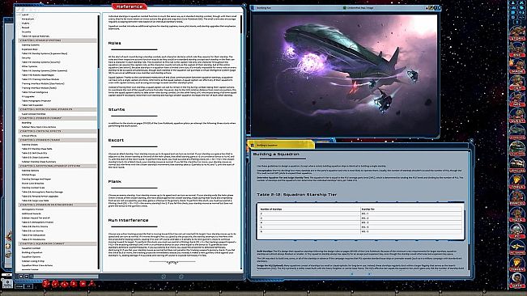The image size is (527, 296).
Task: Click the Stunts heading in Reference text
Action: (x=117, y=109)
